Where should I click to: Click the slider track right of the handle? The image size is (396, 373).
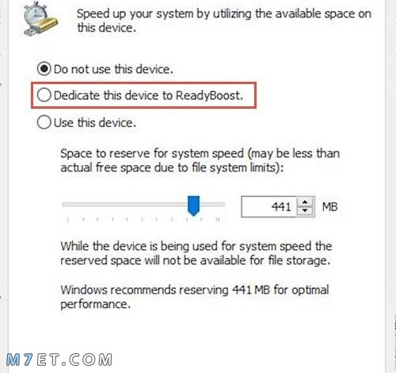click(x=212, y=204)
